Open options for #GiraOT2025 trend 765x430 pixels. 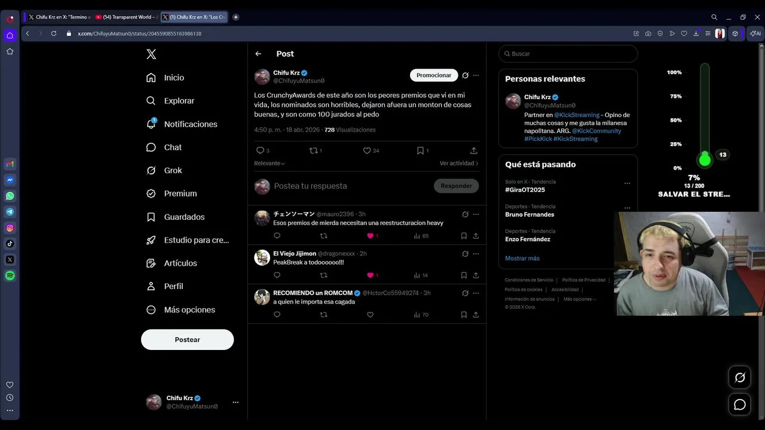pos(627,183)
